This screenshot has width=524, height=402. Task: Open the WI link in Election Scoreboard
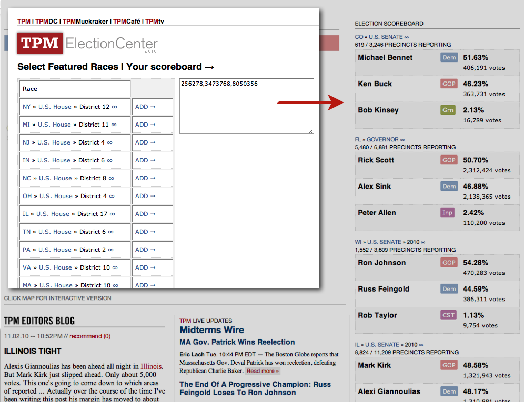pos(358,242)
